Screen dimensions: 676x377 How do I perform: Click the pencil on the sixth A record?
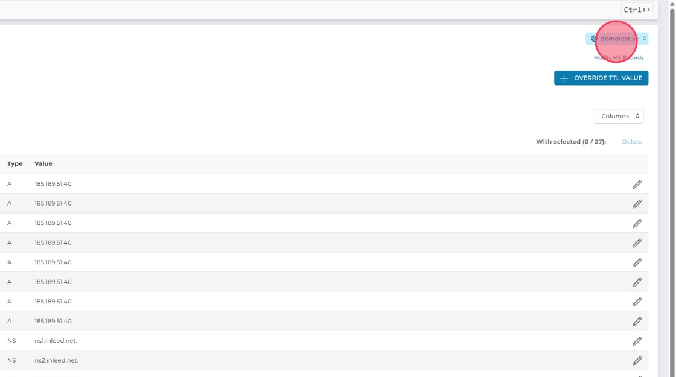pyautogui.click(x=637, y=282)
